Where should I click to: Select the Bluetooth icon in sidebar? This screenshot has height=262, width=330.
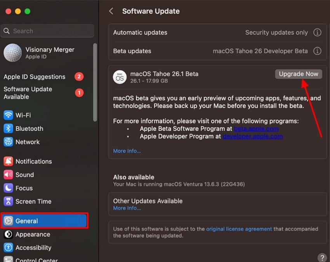coord(8,128)
